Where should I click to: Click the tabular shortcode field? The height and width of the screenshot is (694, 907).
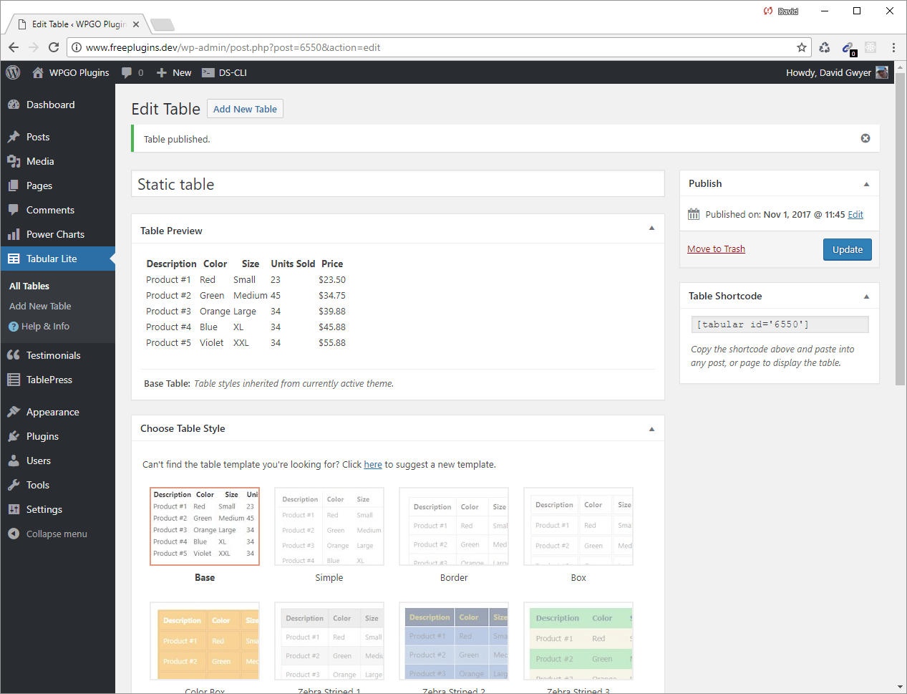pyautogui.click(x=780, y=324)
